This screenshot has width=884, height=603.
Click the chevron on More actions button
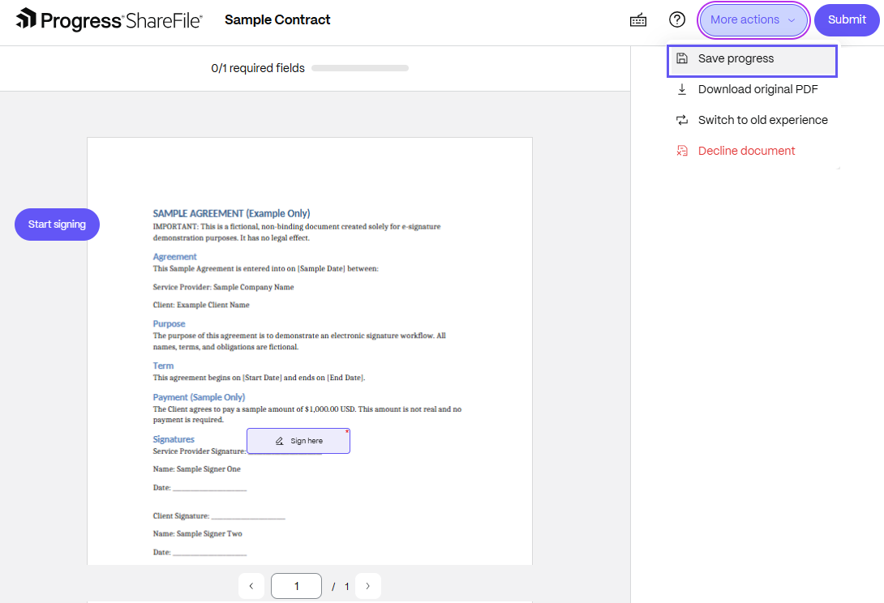click(792, 20)
